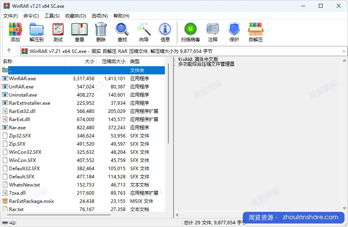Image resolution: width=348 pixels, height=227 pixels.
Task: Select the RarExt.dll file name
Action: tap(19, 119)
